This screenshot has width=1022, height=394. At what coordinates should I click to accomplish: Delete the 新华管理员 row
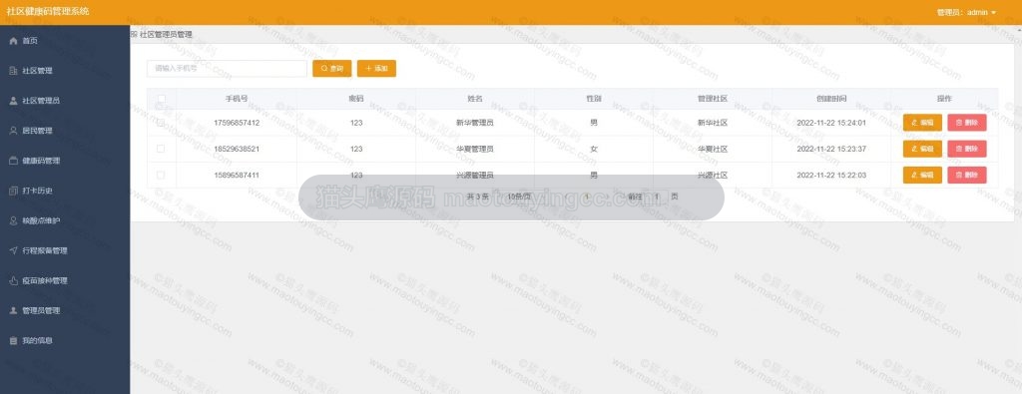(966, 123)
